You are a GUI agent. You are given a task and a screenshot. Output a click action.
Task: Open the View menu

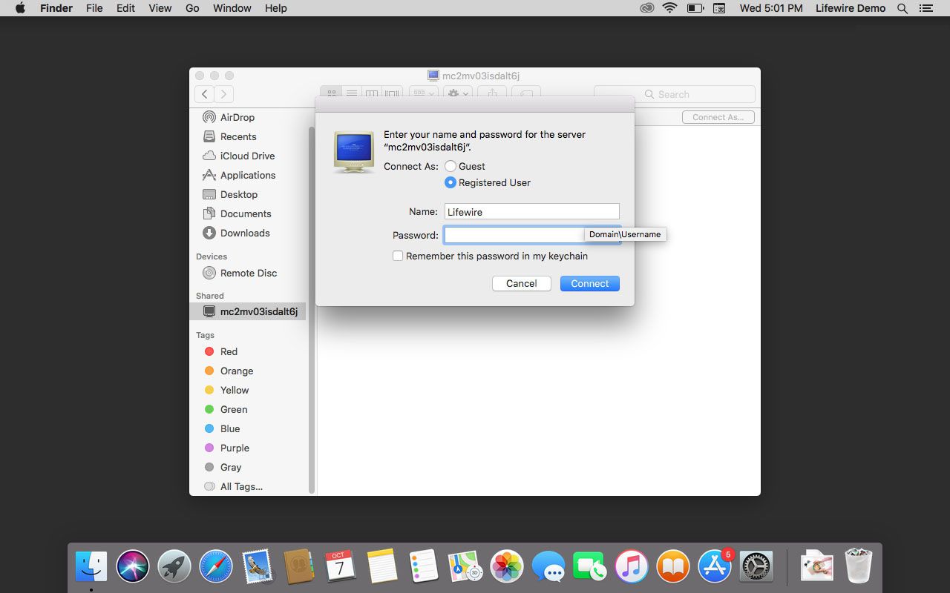160,8
